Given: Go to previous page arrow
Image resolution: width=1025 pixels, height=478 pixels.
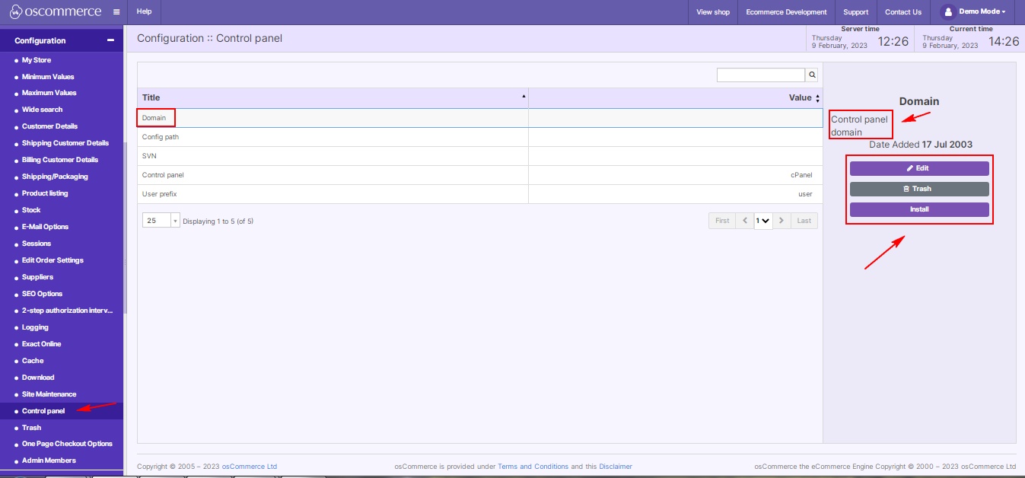Looking at the screenshot, I should tap(745, 221).
